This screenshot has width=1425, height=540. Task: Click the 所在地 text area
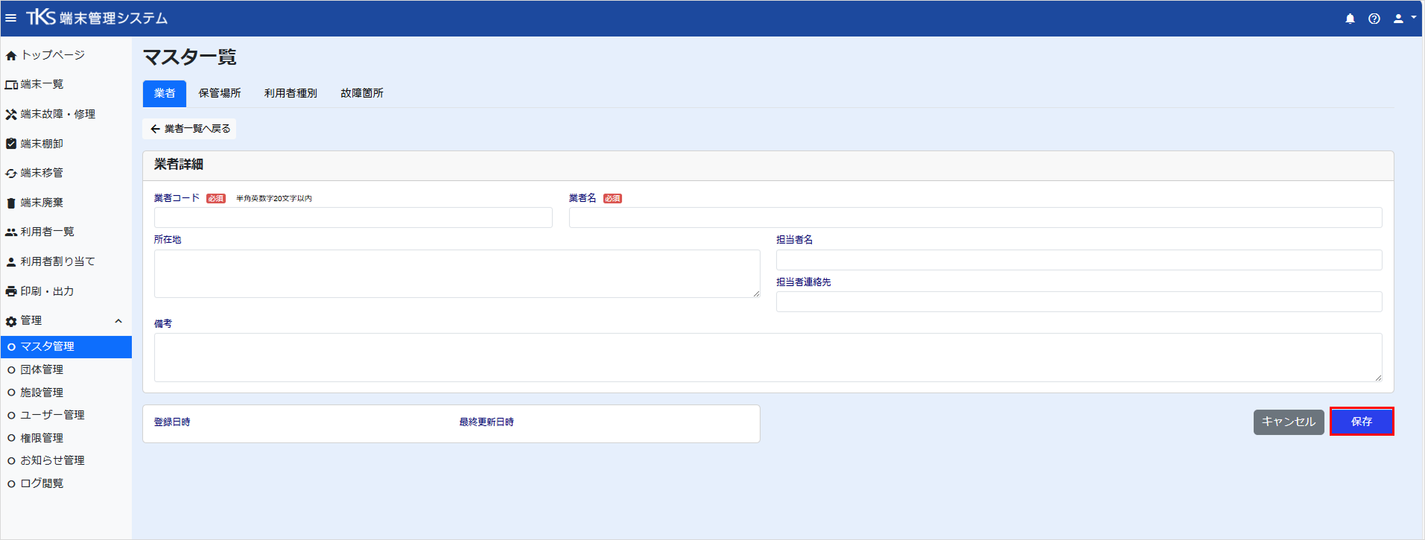point(457,273)
